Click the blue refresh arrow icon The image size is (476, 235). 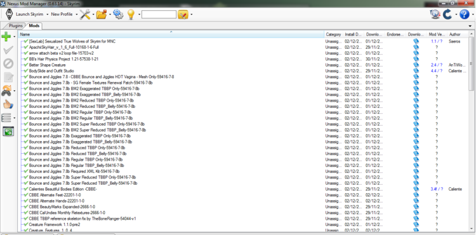[448, 14]
